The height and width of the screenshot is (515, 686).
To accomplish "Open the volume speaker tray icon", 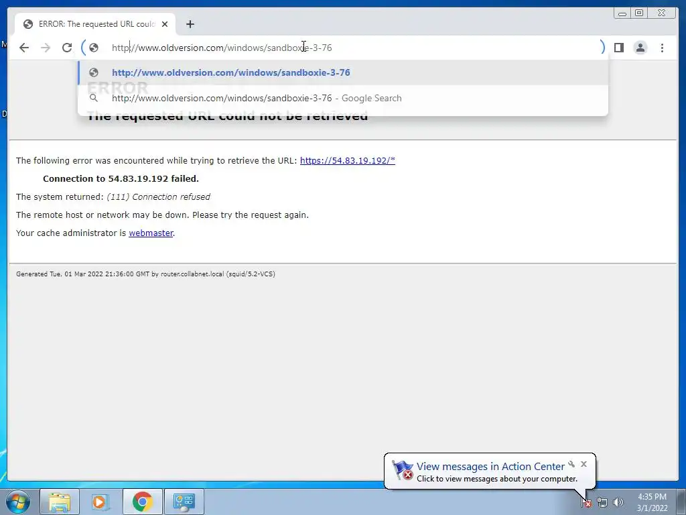I will [618, 502].
